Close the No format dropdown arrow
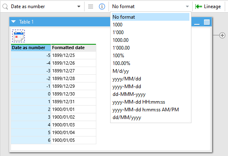The image size is (228, 156). pyautogui.click(x=187, y=6)
